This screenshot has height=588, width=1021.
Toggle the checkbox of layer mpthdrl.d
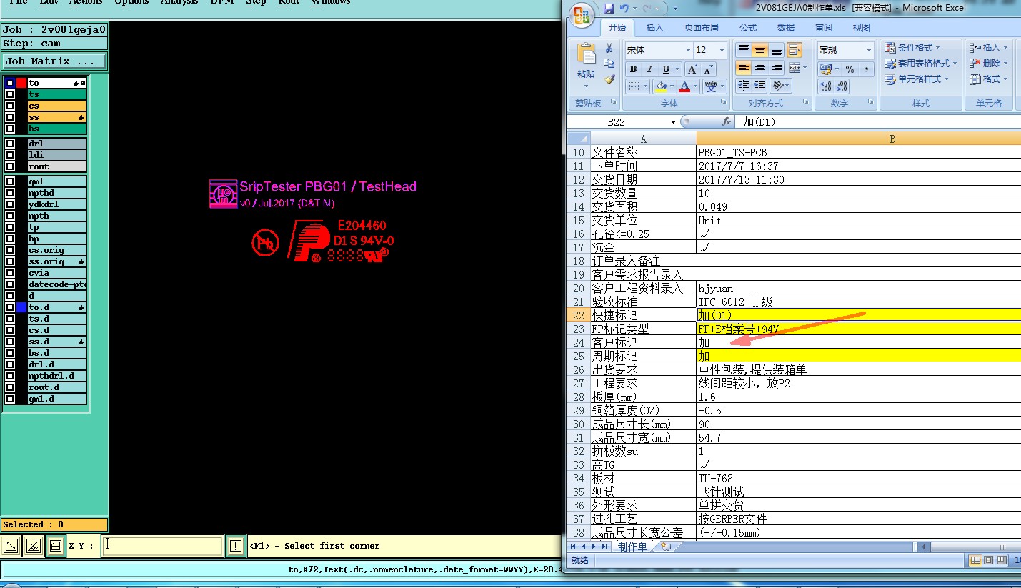10,376
